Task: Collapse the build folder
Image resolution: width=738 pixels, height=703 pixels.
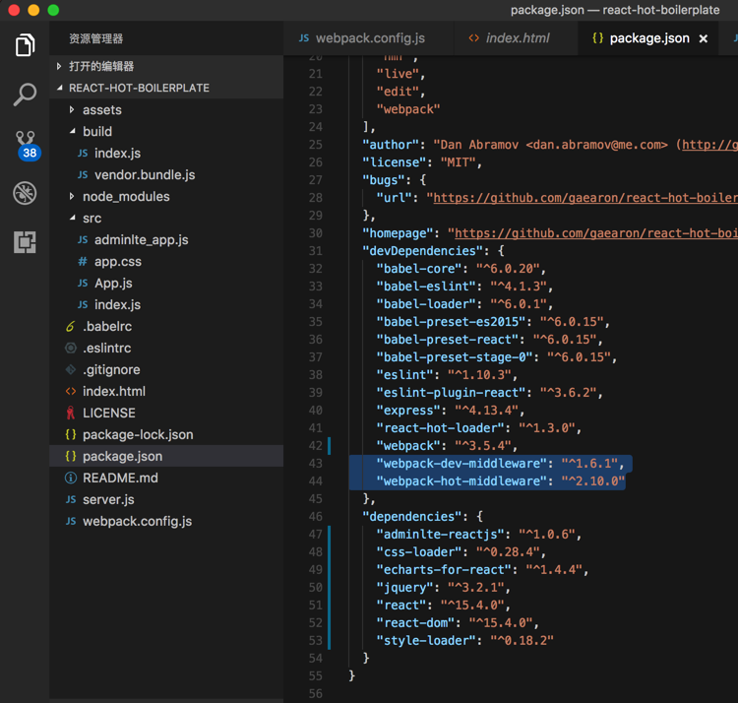Action: (96, 131)
